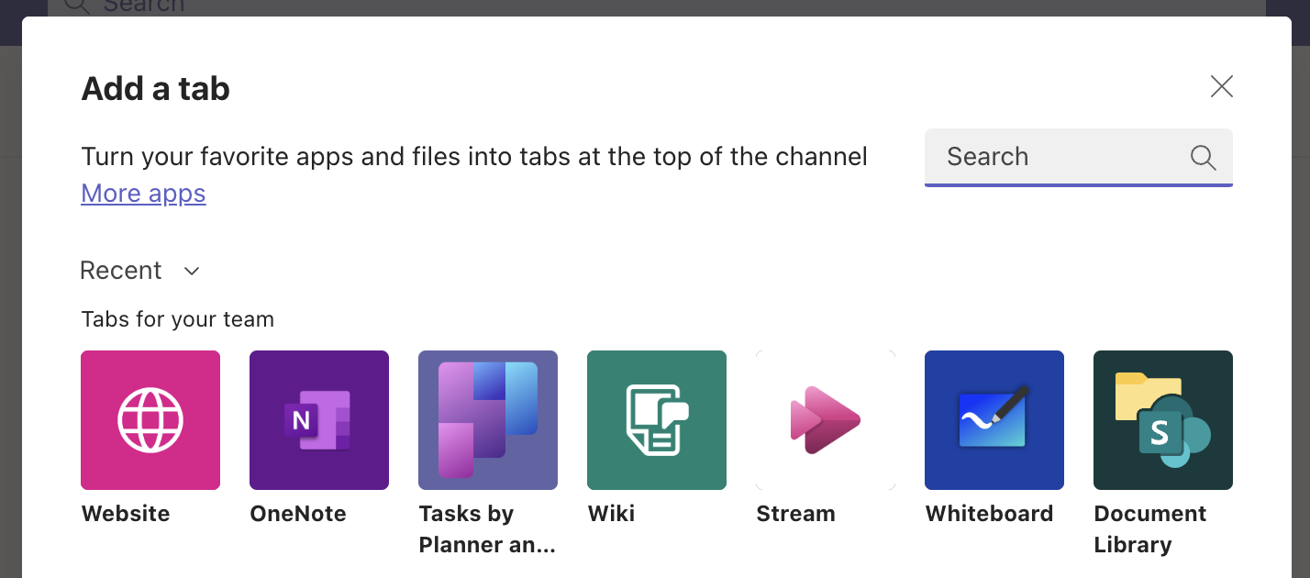Image resolution: width=1310 pixels, height=578 pixels.
Task: Click the magnifier icon in the dialog search box
Action: 1203,158
